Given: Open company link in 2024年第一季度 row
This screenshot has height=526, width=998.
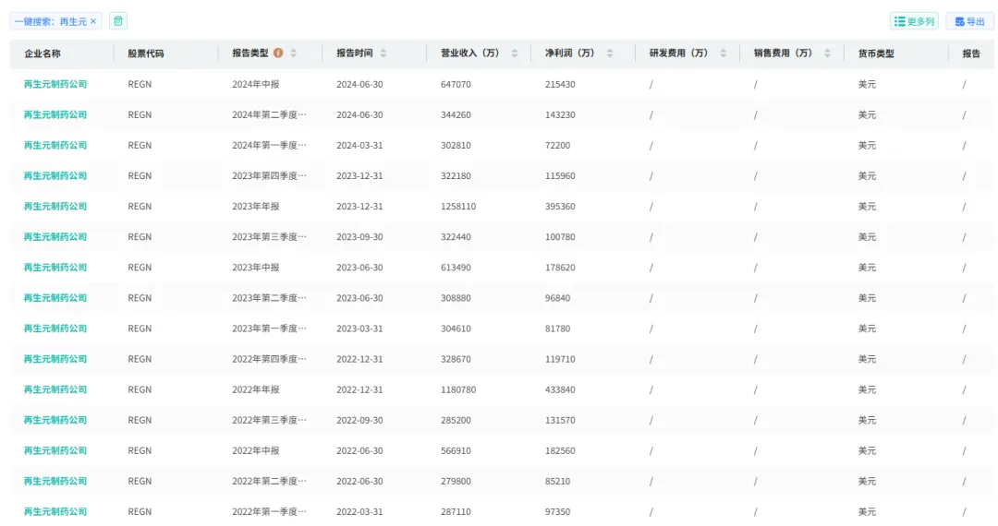Looking at the screenshot, I should (x=55, y=146).
